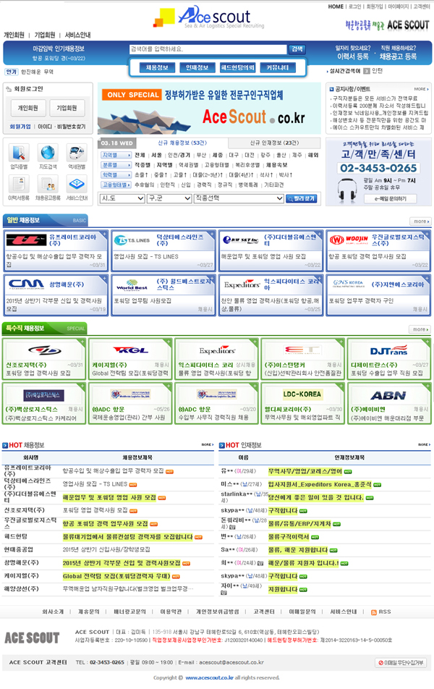The height and width of the screenshot is (689, 434).
Task: Expand the 학력별 education filter
Action: (x=116, y=175)
